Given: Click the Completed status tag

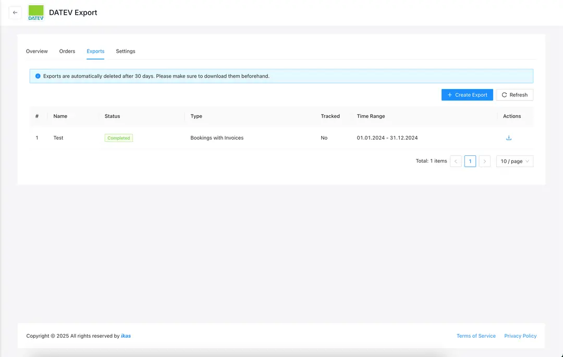Looking at the screenshot, I should coord(119,138).
